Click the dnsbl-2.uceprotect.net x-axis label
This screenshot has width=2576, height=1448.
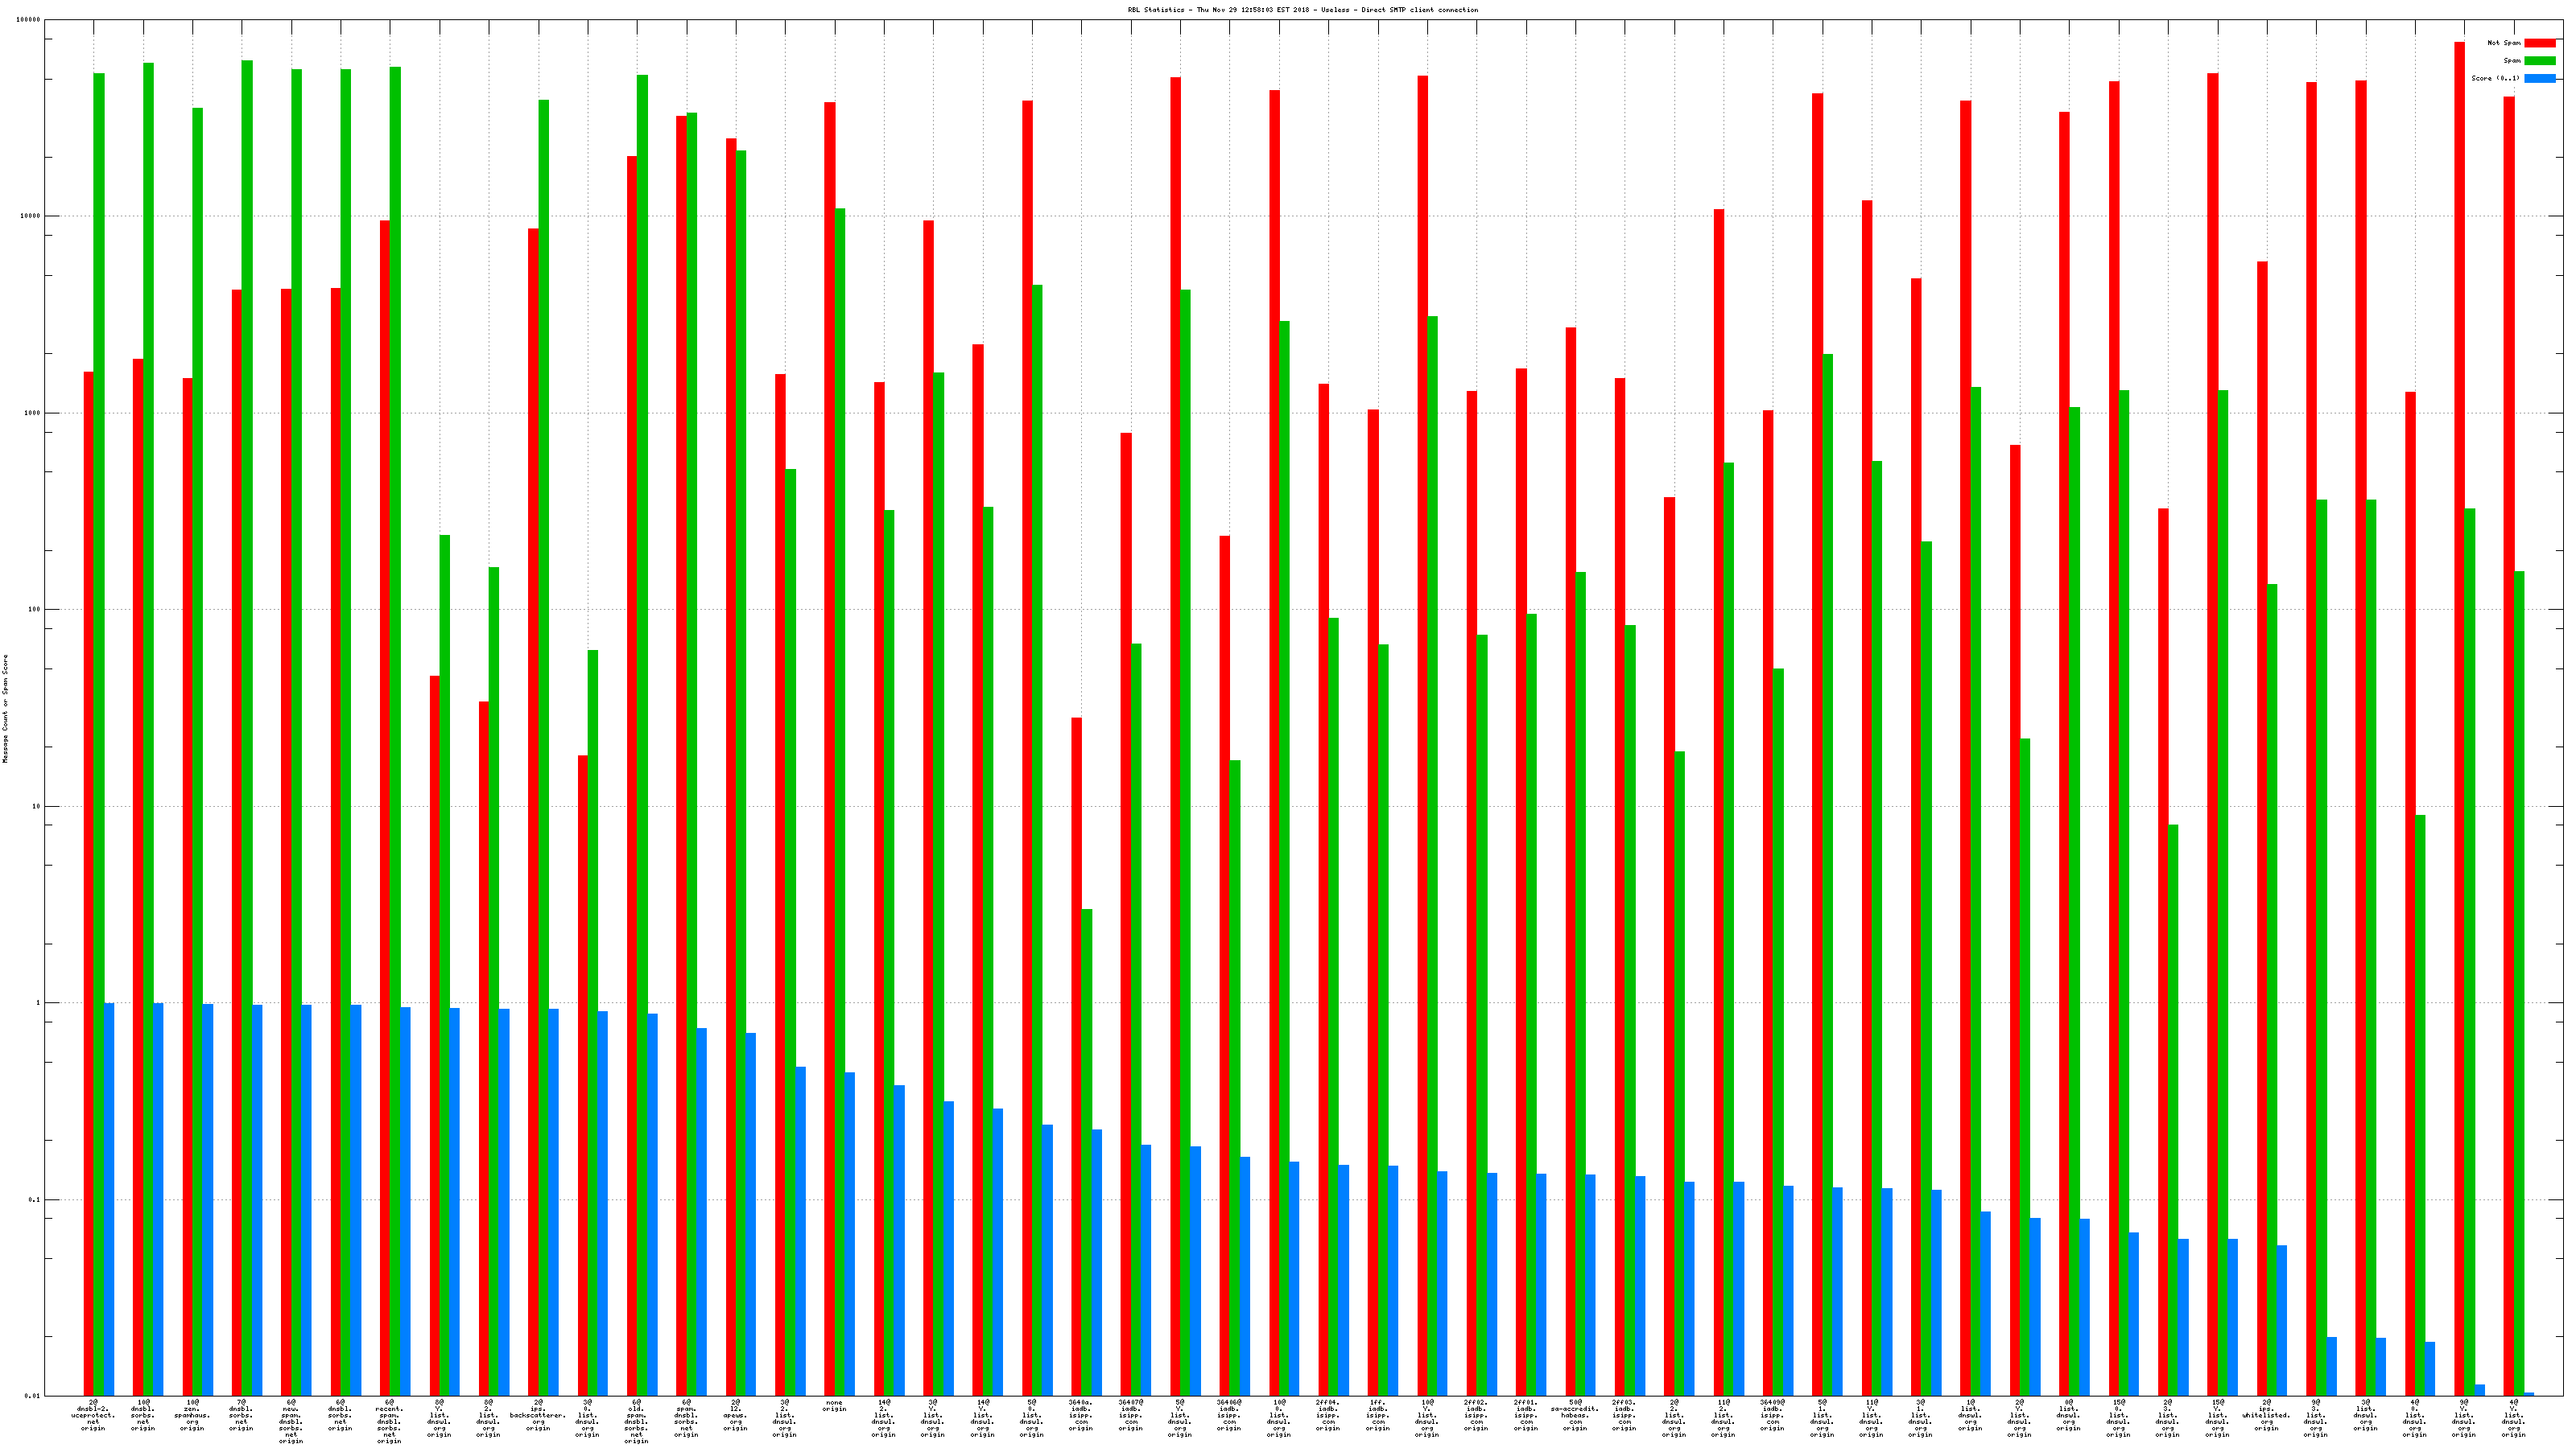(93, 1415)
